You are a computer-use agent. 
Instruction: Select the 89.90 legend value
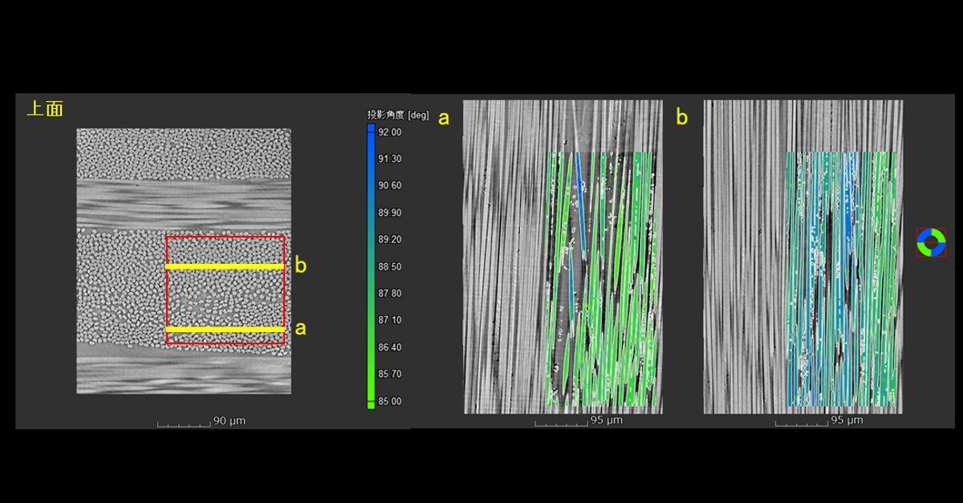[390, 213]
